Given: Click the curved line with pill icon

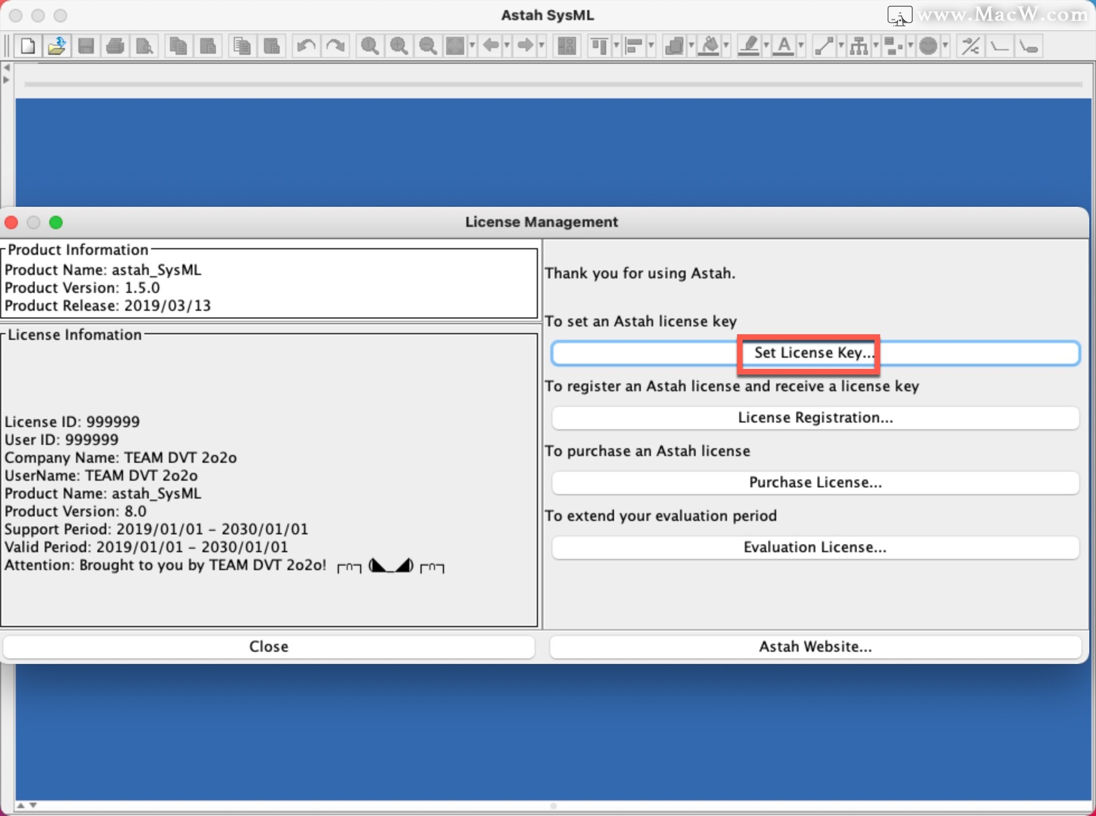Looking at the screenshot, I should (x=1029, y=46).
